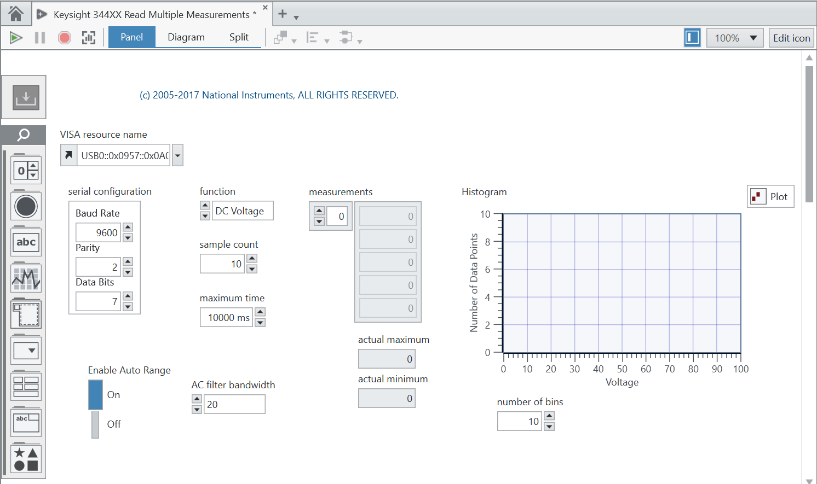817x484 pixels.
Task: Select the graph control from the palette
Action: click(x=25, y=278)
